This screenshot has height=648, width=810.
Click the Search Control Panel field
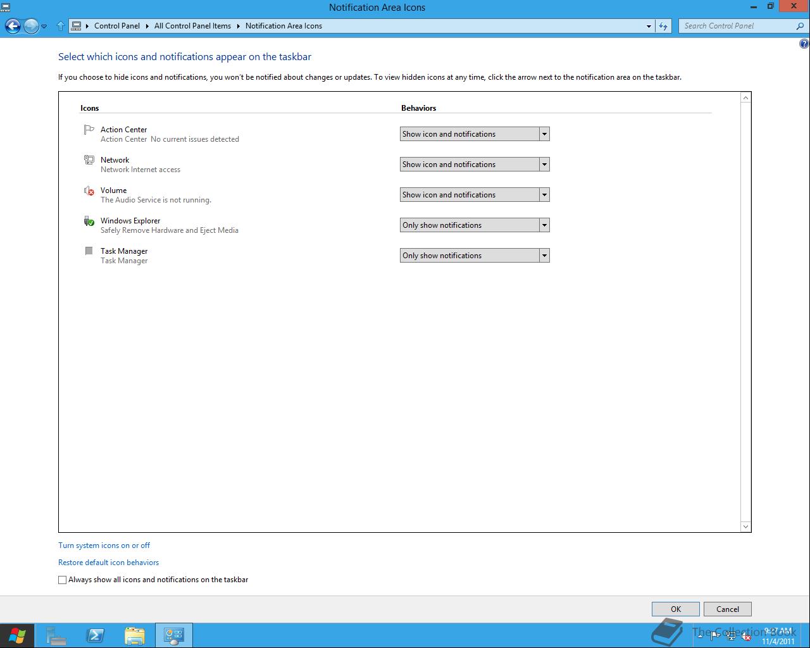click(x=737, y=26)
